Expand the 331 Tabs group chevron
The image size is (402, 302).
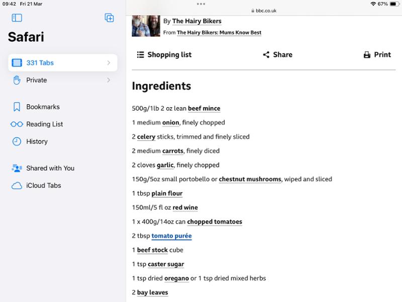pos(109,62)
